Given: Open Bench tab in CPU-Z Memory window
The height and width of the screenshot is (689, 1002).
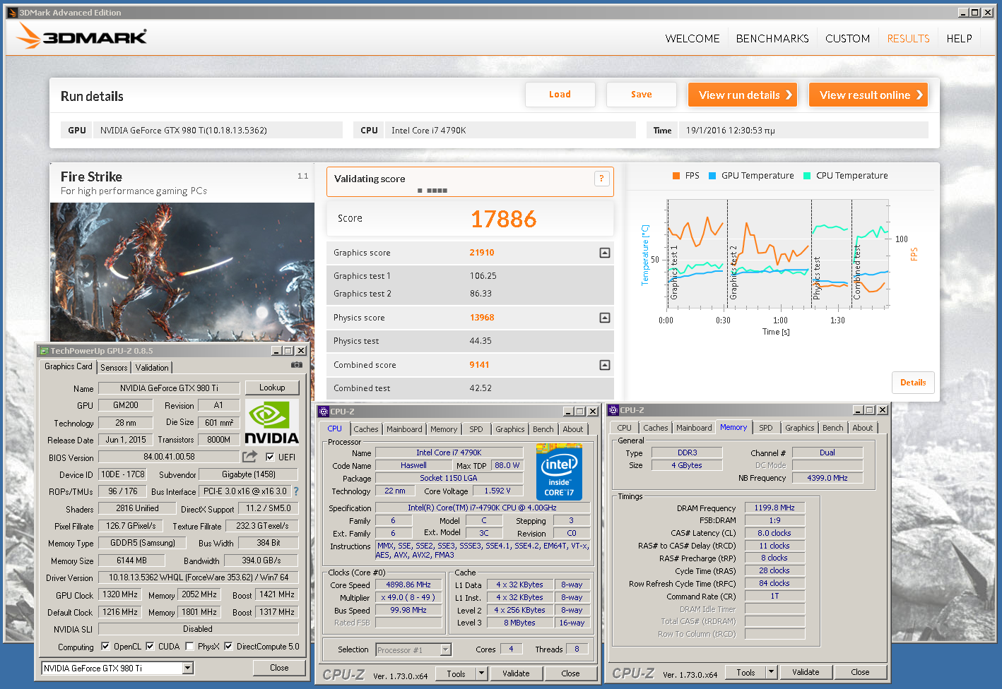Looking at the screenshot, I should pos(833,428).
